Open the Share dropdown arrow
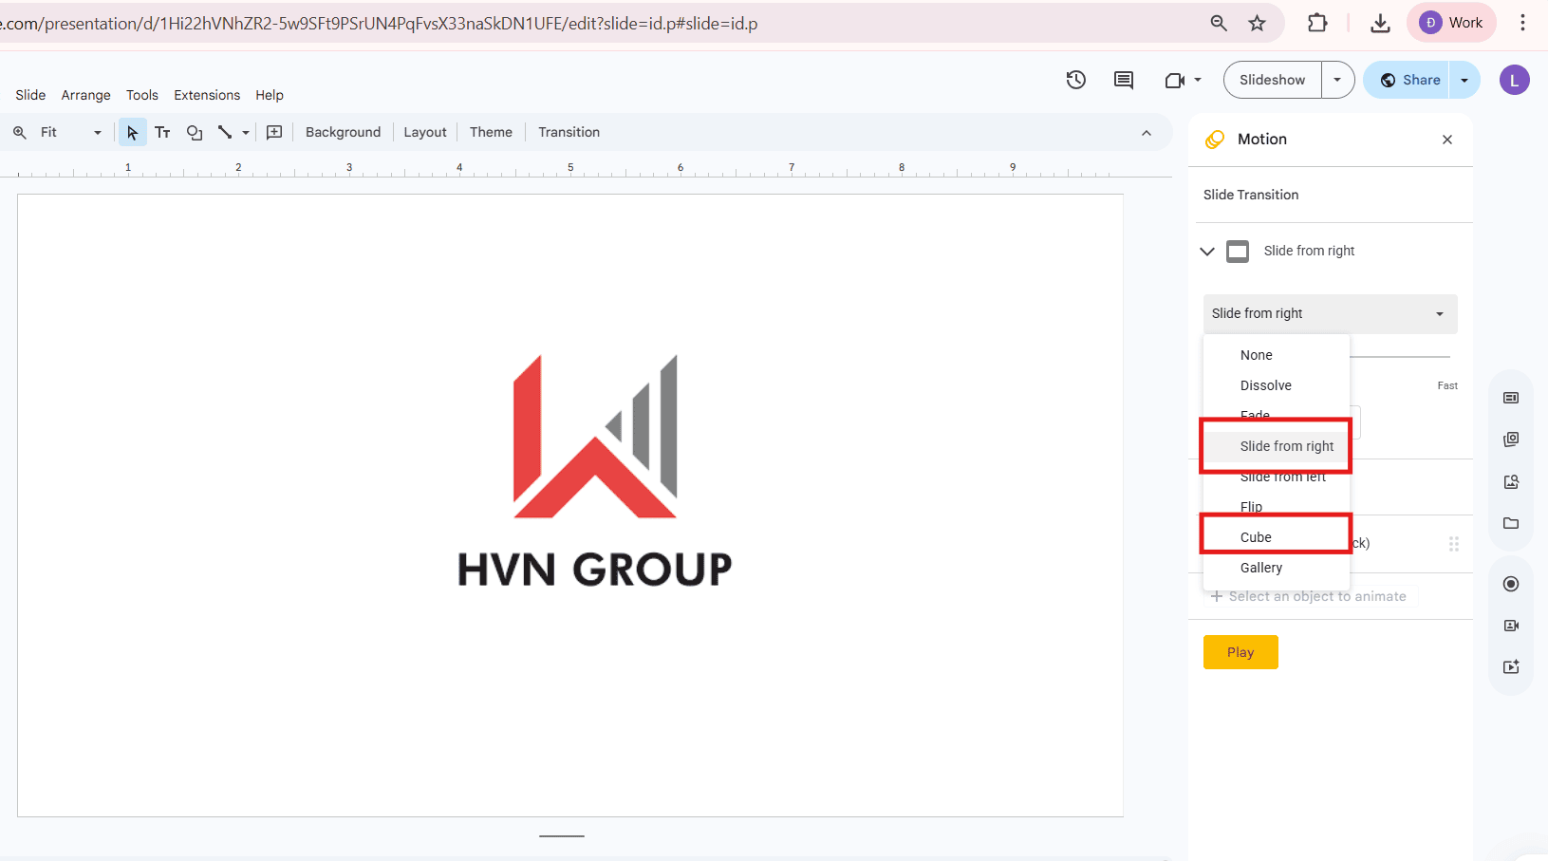The image size is (1548, 861). click(1464, 80)
